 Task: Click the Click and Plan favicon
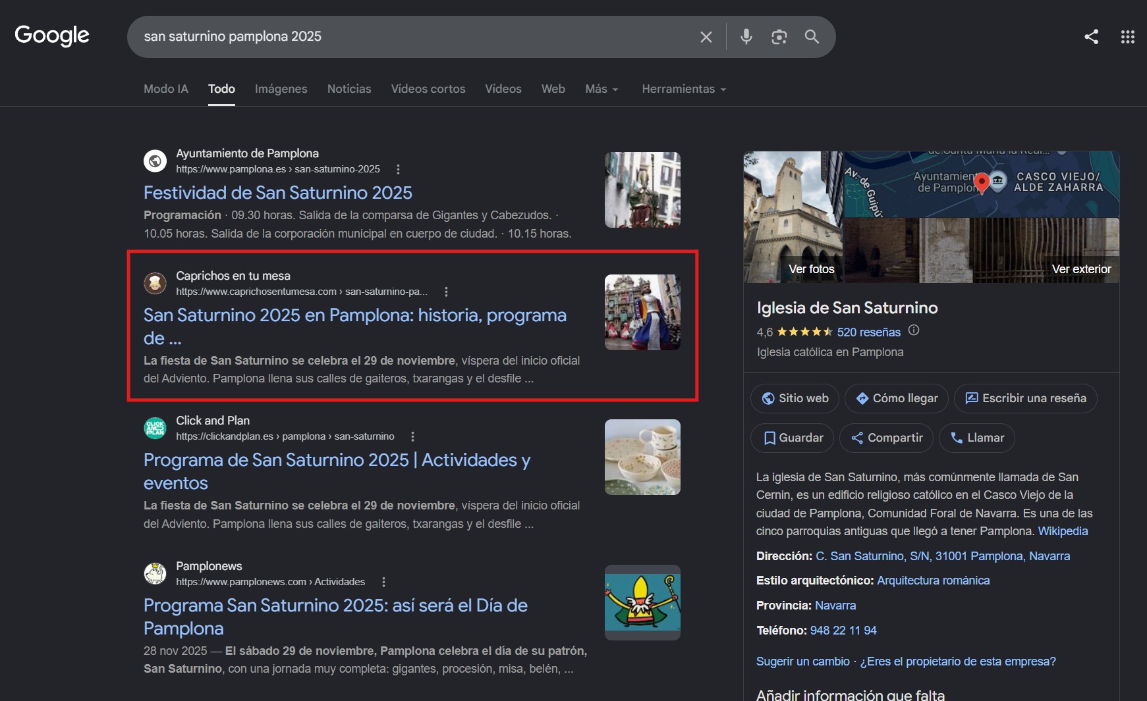155,428
